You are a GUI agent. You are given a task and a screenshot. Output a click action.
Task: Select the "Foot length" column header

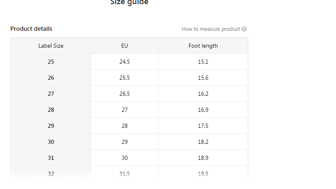coord(203,46)
